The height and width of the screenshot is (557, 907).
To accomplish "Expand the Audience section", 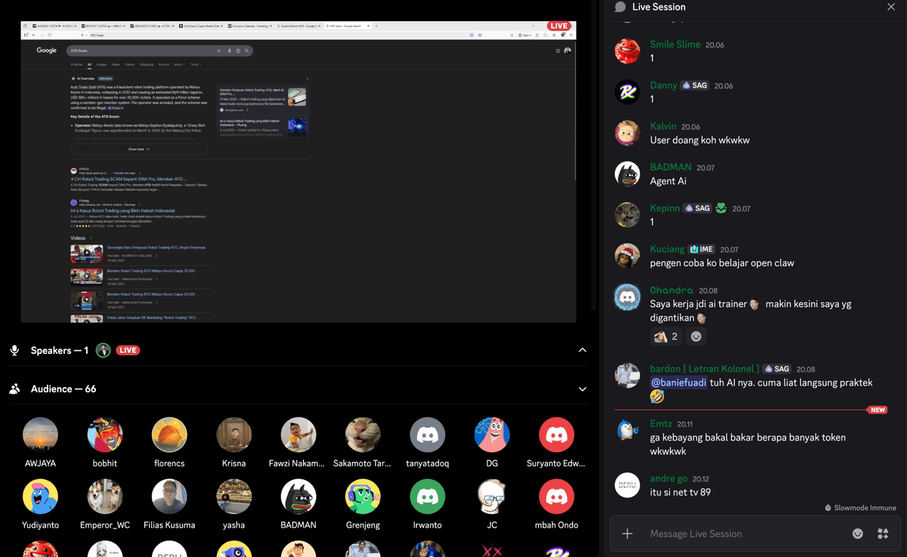I will pos(582,388).
